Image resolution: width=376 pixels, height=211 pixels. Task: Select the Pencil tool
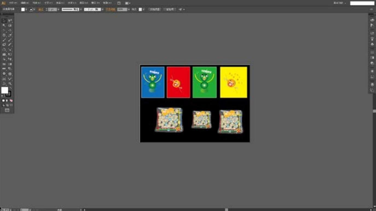coord(10,40)
